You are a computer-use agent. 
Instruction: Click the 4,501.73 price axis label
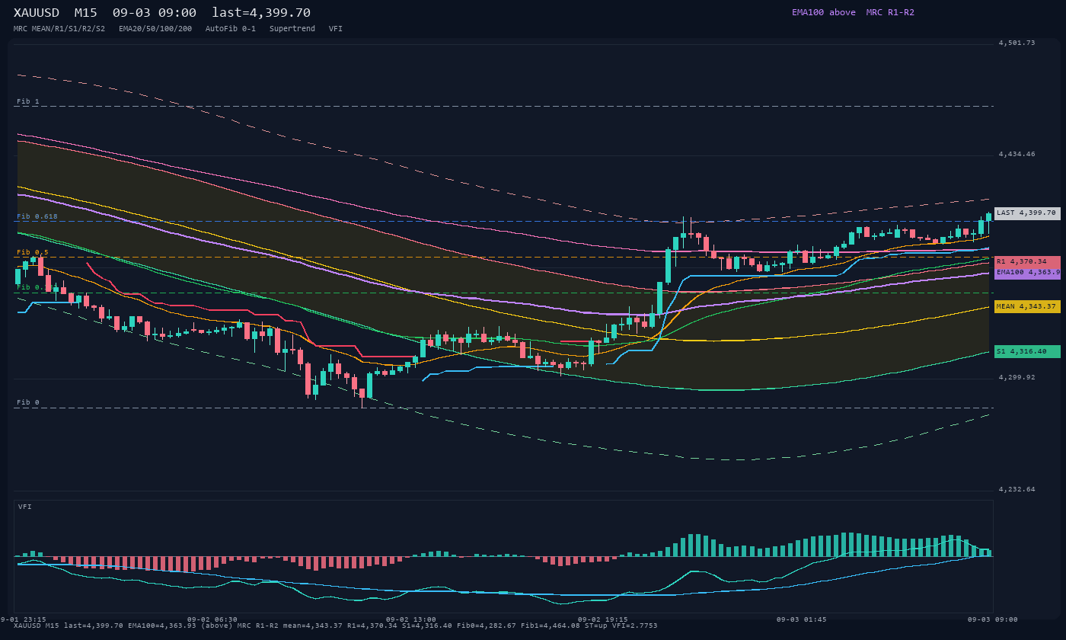pos(1017,43)
